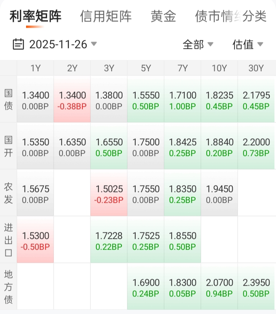Click the 国开 row label
This screenshot has width=276, height=314.
[x=8, y=147]
